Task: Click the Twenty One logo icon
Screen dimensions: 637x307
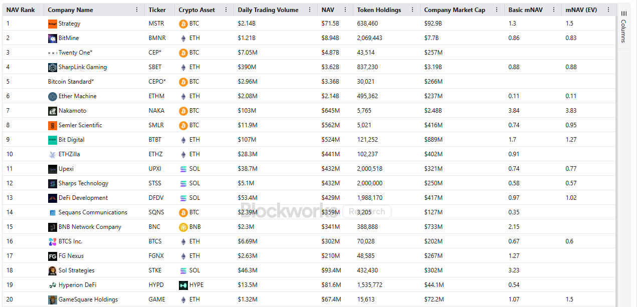Action: [x=53, y=53]
